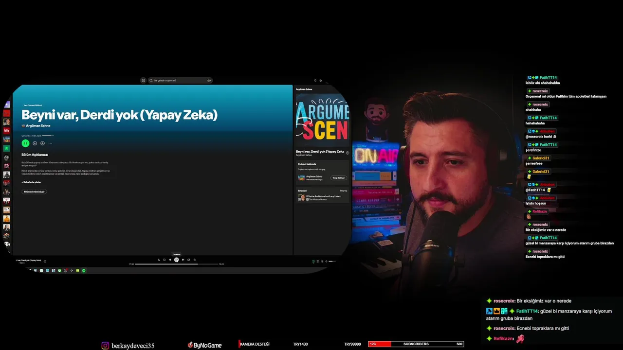Click the skip-forward 15 seconds icon
Image resolution: width=623 pixels, height=350 pixels.
click(x=189, y=260)
